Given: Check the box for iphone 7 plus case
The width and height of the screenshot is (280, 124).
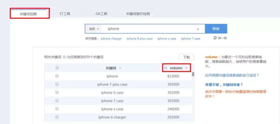Looking at the screenshot, I should pos(57,84).
